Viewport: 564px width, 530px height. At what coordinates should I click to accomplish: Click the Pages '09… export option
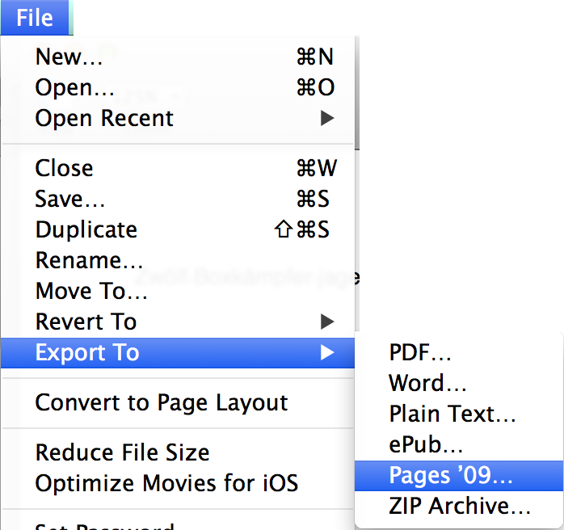click(451, 475)
